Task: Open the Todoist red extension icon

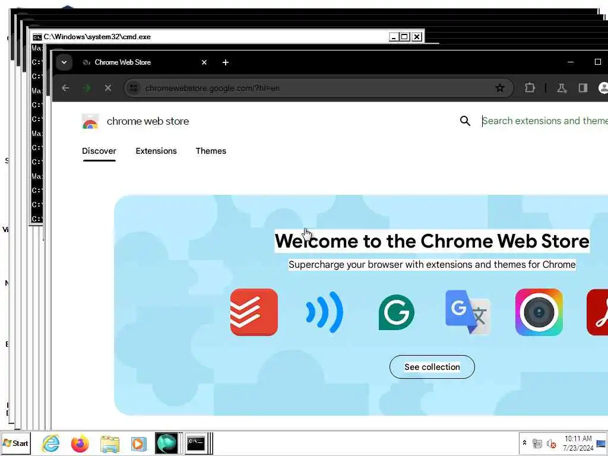Action: coord(254,312)
